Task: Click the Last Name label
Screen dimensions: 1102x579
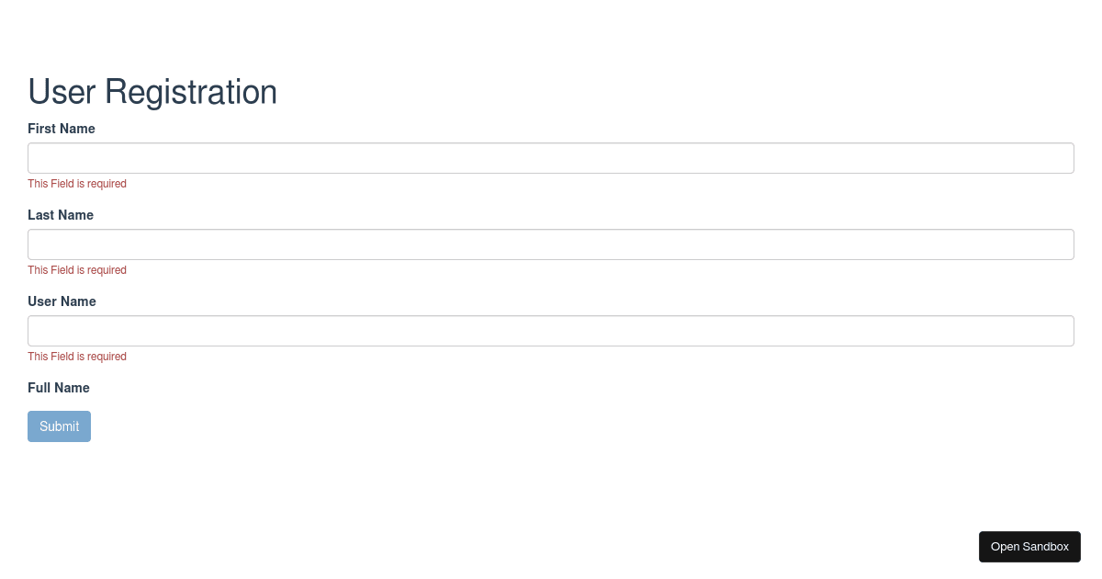Action: click(61, 215)
